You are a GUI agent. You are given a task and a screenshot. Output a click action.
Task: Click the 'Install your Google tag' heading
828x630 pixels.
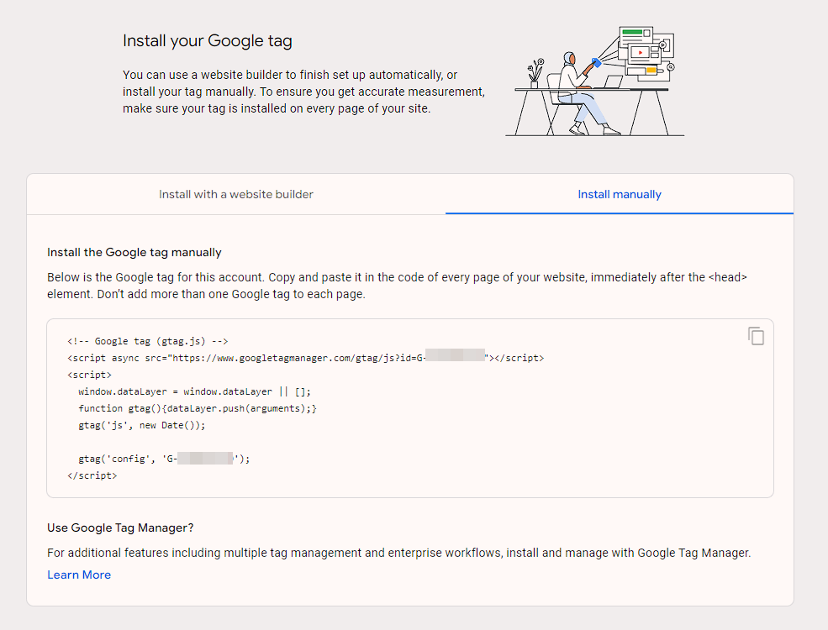pyautogui.click(x=208, y=40)
